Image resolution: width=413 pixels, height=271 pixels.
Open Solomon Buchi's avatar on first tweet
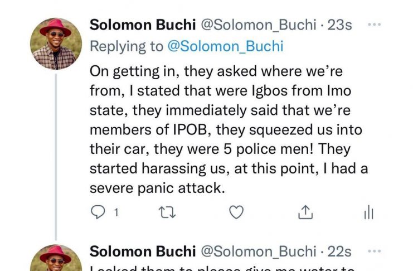tap(55, 43)
